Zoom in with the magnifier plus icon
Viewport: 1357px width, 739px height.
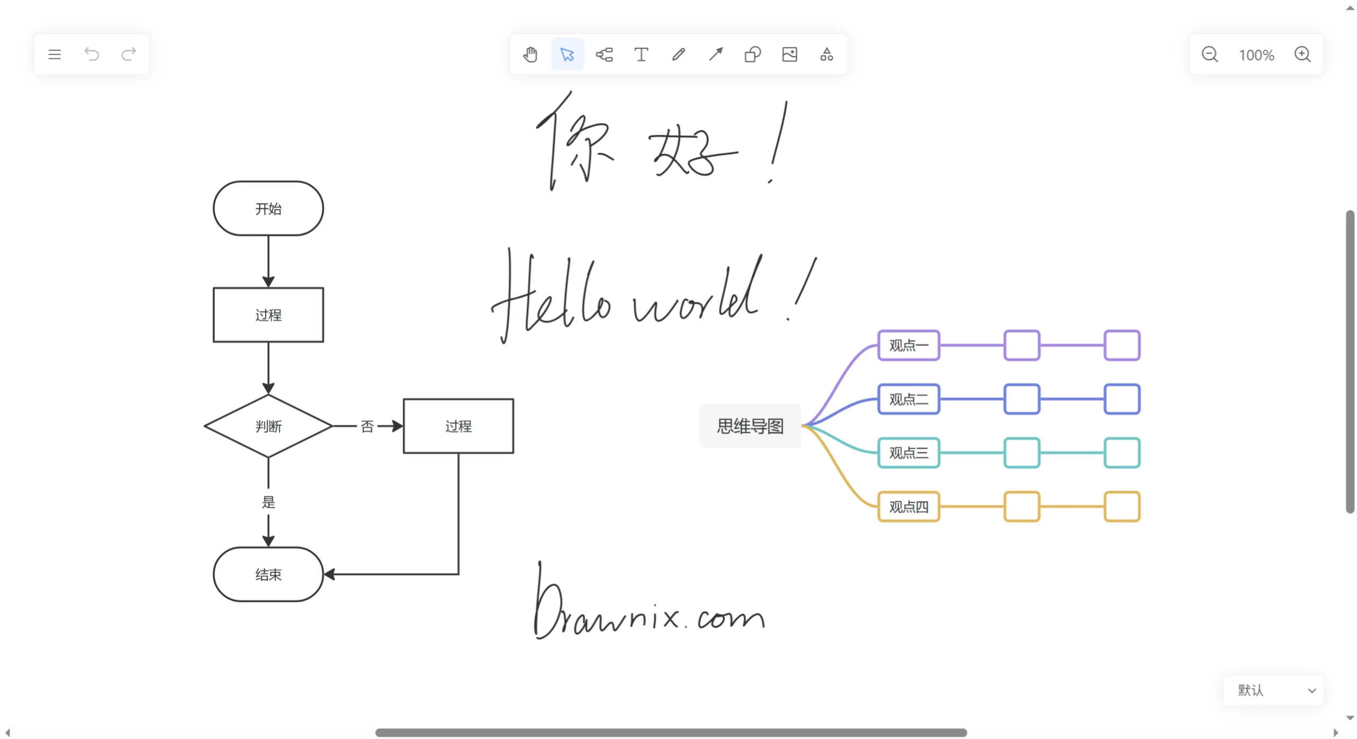(1303, 54)
